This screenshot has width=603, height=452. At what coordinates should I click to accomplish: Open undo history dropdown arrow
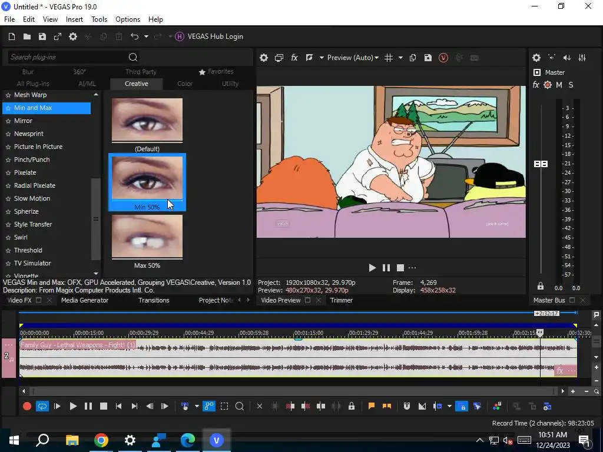point(146,36)
